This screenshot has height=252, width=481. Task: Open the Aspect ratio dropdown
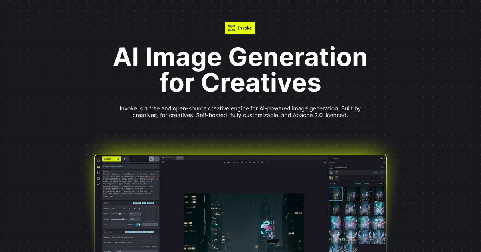(x=118, y=208)
